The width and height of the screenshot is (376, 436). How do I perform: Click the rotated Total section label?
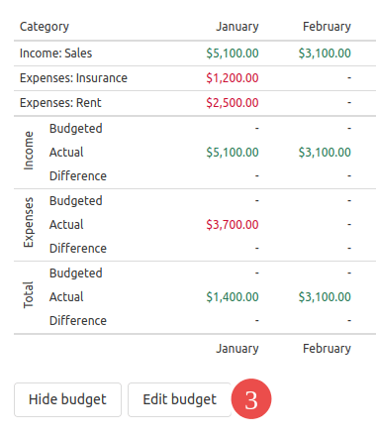(29, 295)
